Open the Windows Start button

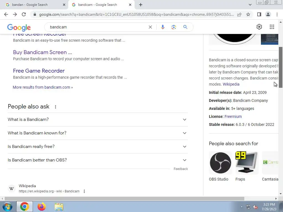click(x=7, y=206)
